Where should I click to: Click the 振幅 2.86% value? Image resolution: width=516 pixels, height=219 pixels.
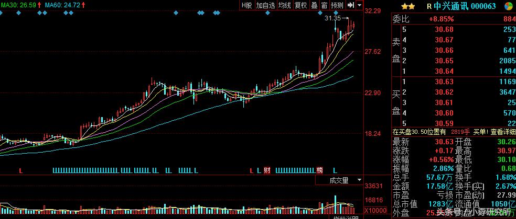[443, 168]
